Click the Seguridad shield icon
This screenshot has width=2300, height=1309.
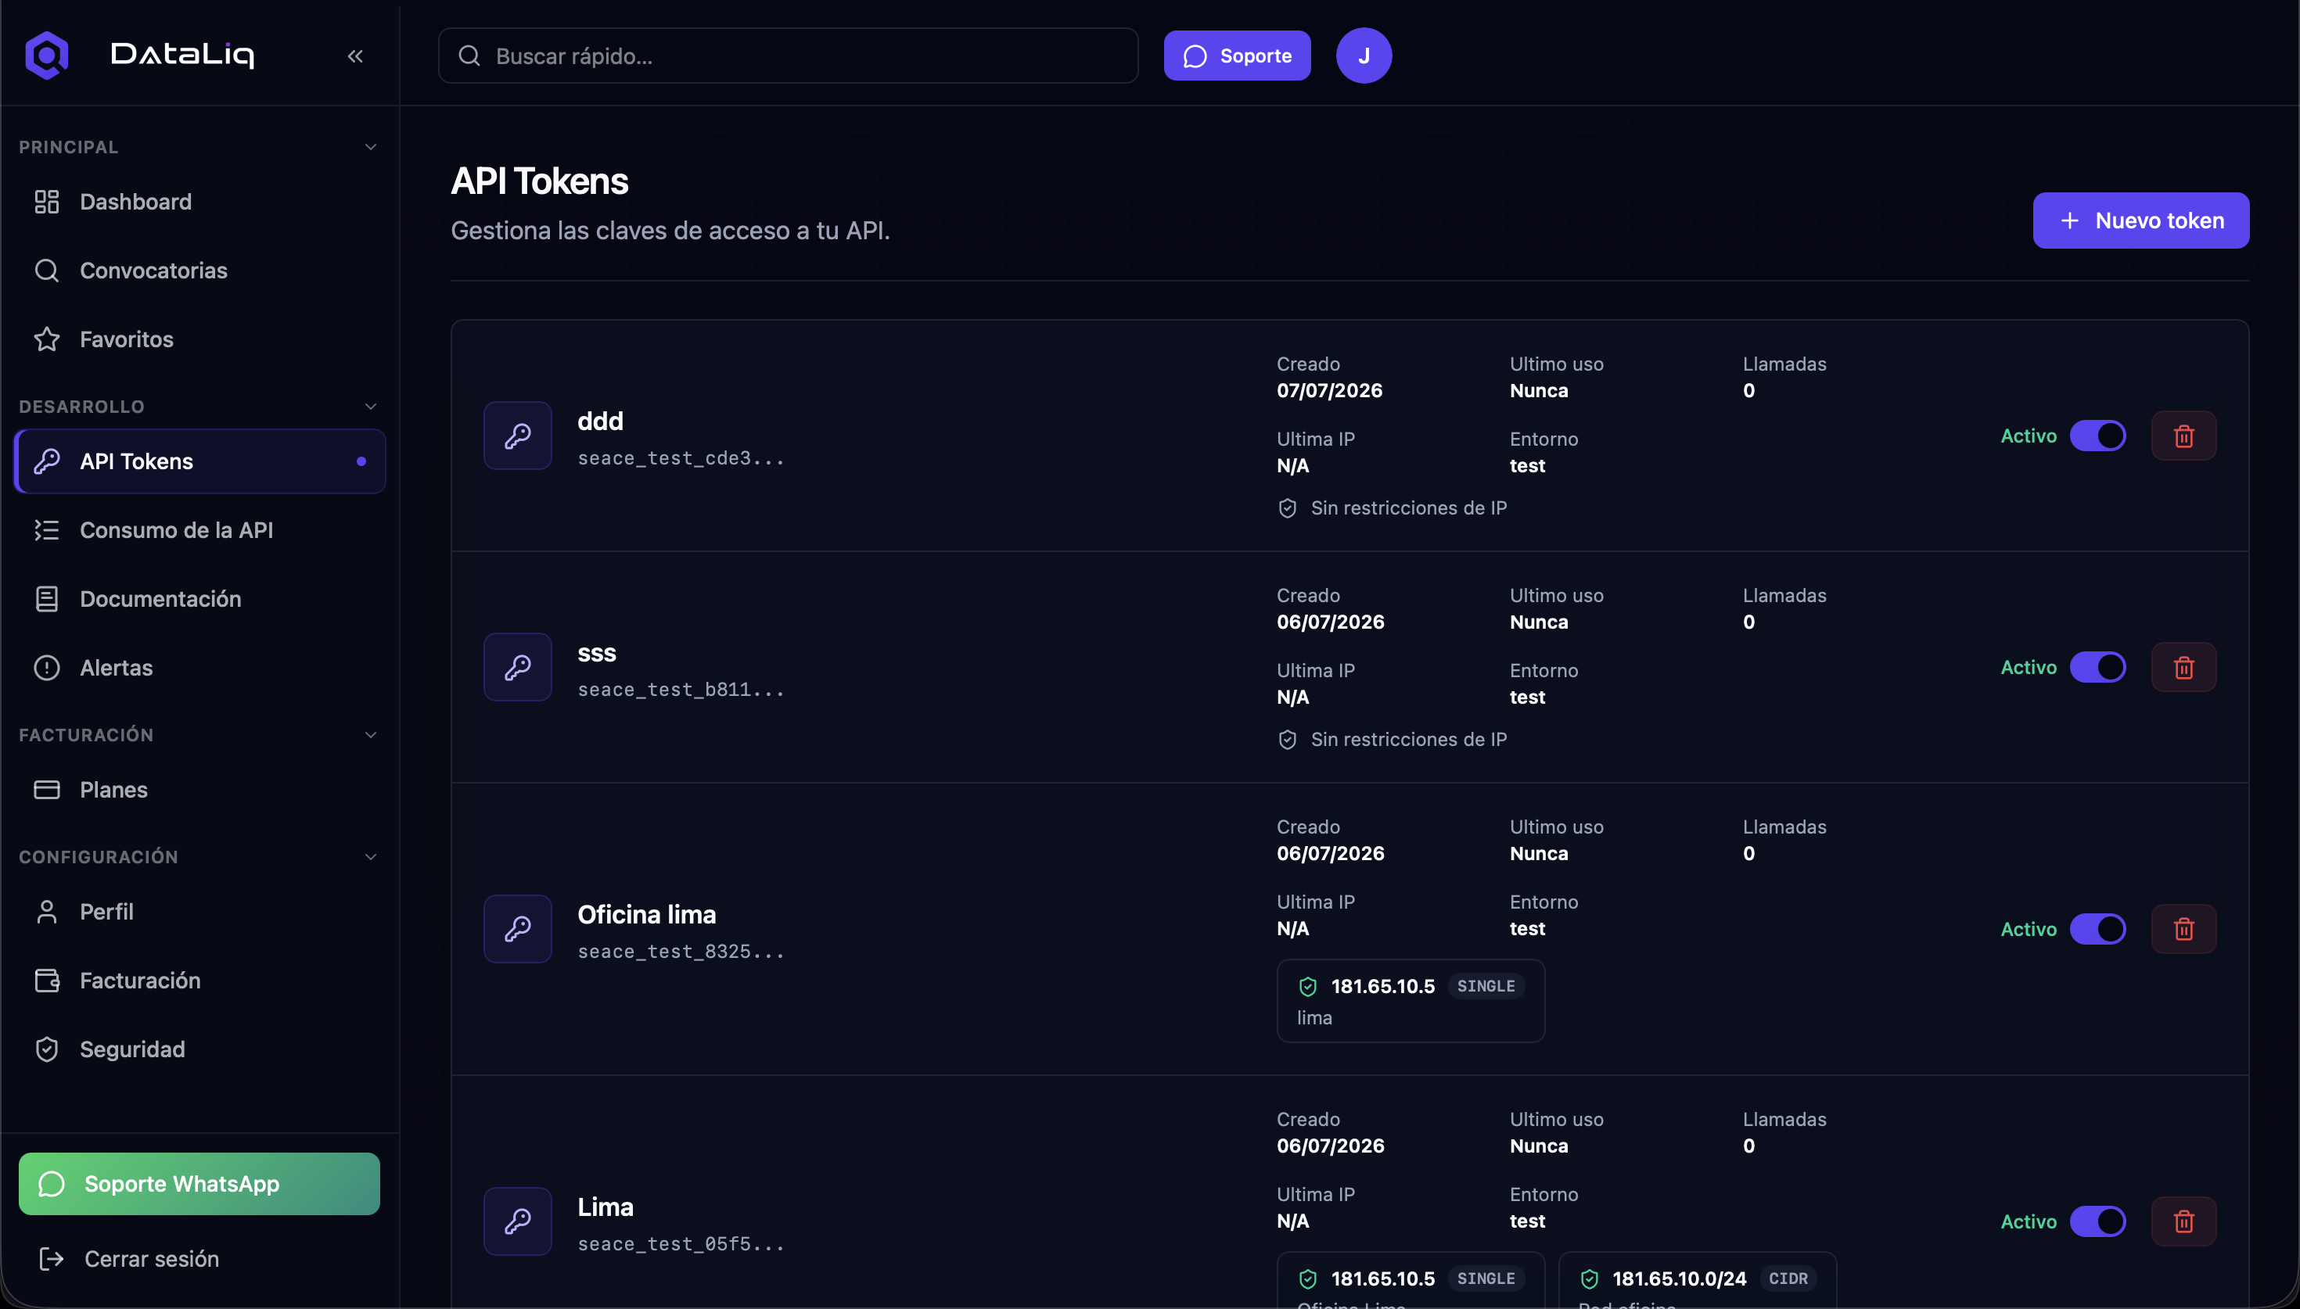[x=47, y=1049]
